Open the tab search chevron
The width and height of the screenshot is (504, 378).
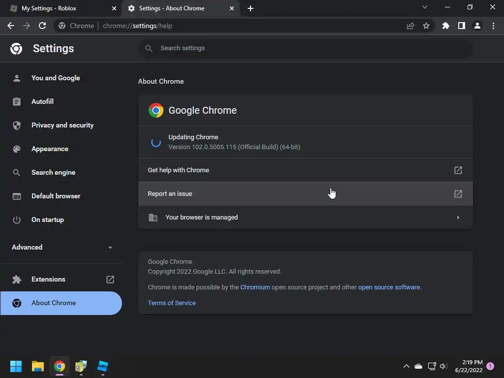pyautogui.click(x=425, y=7)
